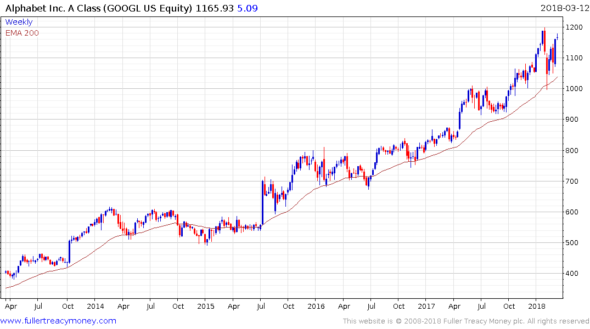Click the 2018 year label on time axis
Screen dimensions: 590x329
[x=536, y=306]
